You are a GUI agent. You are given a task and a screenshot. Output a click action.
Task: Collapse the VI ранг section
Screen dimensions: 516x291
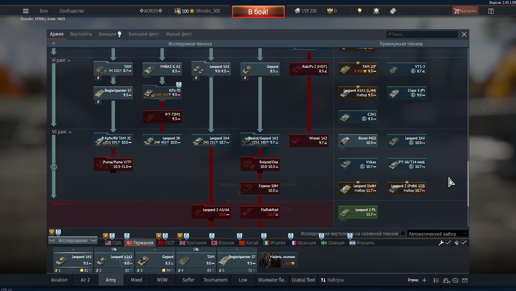point(61,60)
